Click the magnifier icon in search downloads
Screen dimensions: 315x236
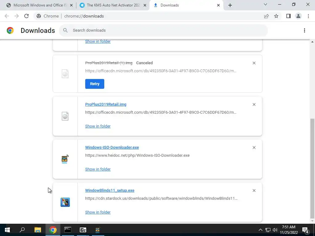[65, 30]
